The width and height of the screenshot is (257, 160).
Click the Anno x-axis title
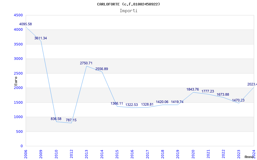(249, 157)
